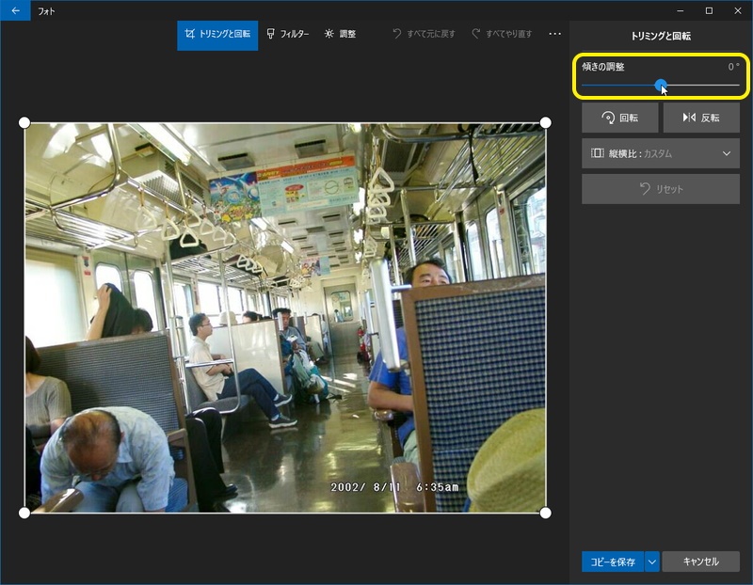Click the top-right crop handle

click(x=546, y=123)
